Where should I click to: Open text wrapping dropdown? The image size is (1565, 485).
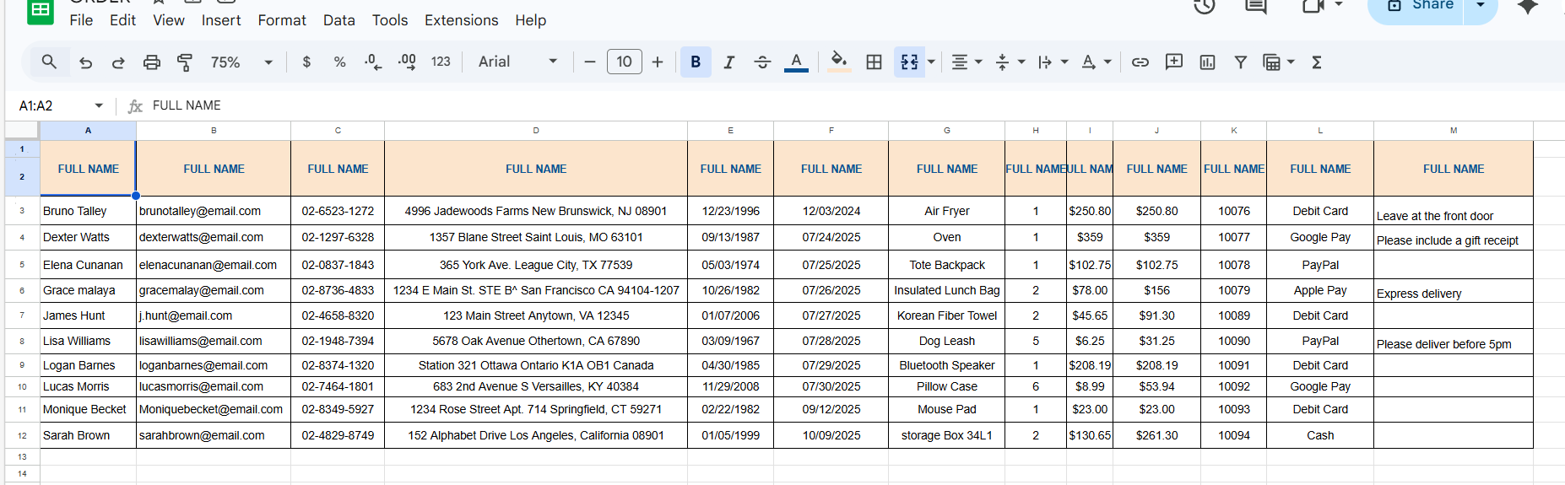[x=1053, y=62]
